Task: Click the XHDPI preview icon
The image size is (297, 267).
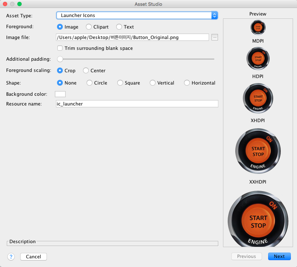Action: [x=258, y=98]
